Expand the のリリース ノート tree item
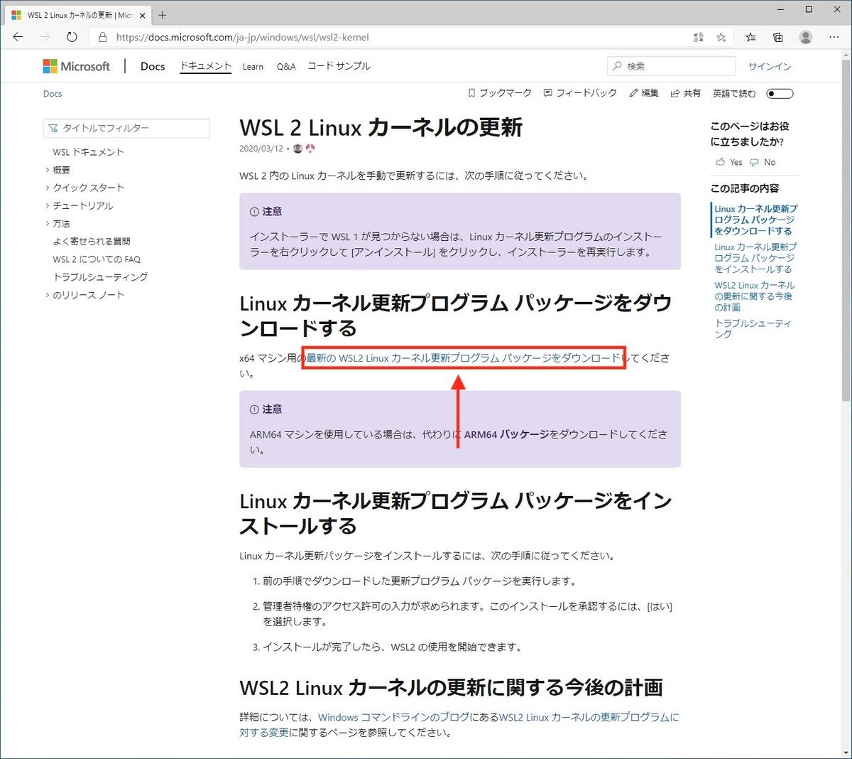Screen dimensions: 852x759 48,295
